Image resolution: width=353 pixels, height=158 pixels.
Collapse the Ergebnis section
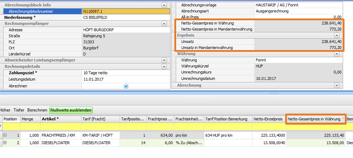pos(336,36)
